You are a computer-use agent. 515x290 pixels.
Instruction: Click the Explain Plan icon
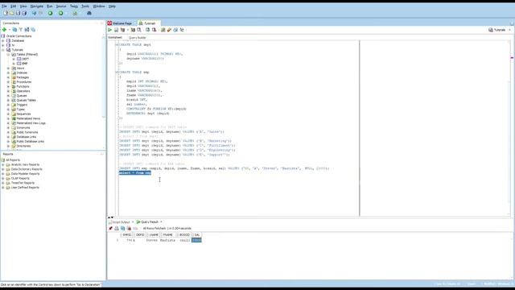(122, 30)
